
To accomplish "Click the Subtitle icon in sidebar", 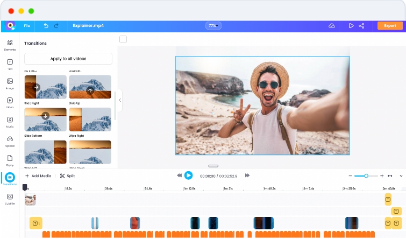I will pyautogui.click(x=10, y=197).
